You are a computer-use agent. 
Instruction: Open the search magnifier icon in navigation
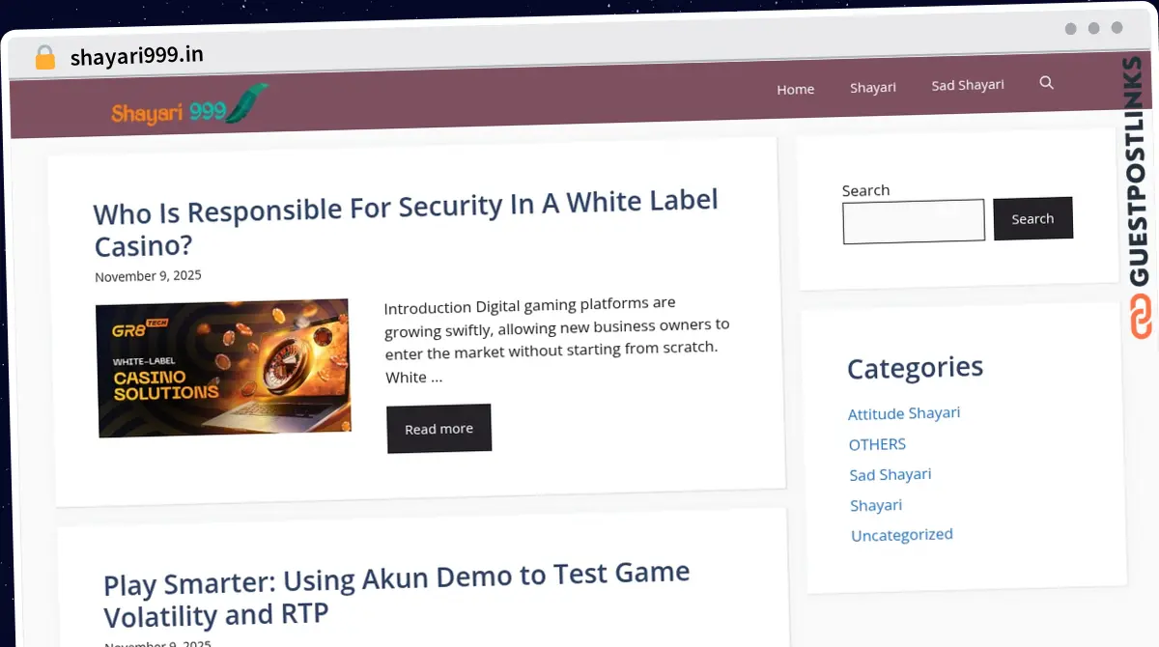1046,83
